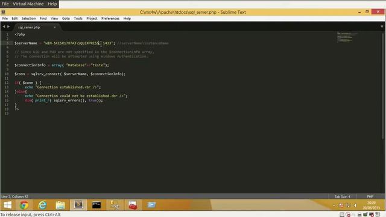Open the Virtual Machine menu
The height and width of the screenshot is (217, 386).
coord(28,4)
